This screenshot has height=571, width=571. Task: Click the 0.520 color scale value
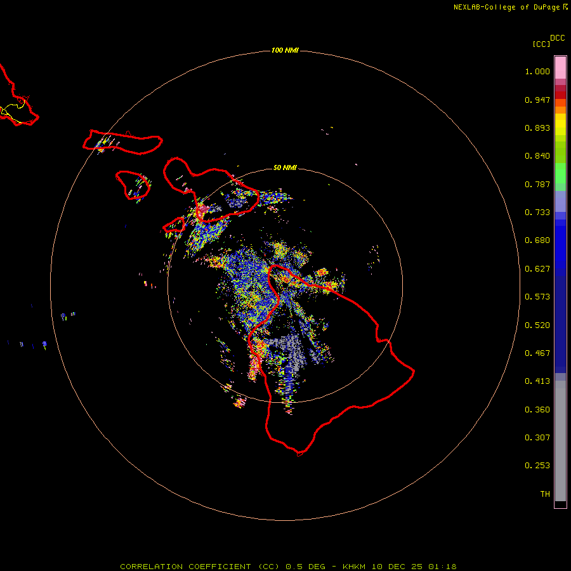pos(537,325)
